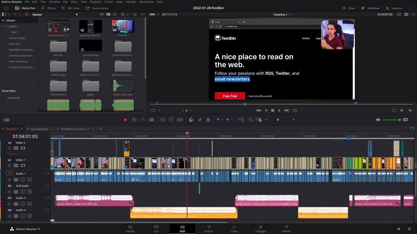Click the Custom Zoom icon
The image size is (417, 234).
259,120
